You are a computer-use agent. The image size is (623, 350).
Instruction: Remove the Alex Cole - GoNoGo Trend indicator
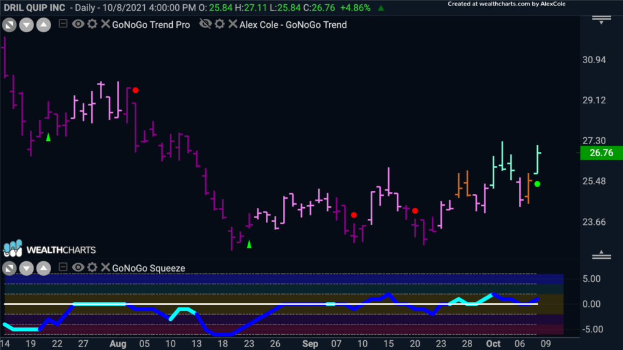click(x=233, y=24)
